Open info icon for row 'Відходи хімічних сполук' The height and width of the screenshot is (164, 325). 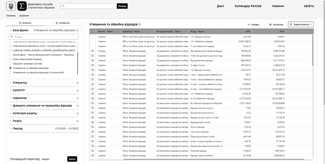point(92,108)
